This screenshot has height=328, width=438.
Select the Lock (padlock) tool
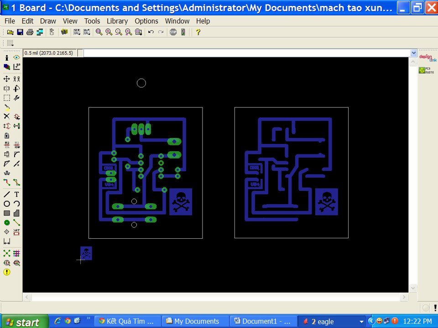(x=7, y=136)
